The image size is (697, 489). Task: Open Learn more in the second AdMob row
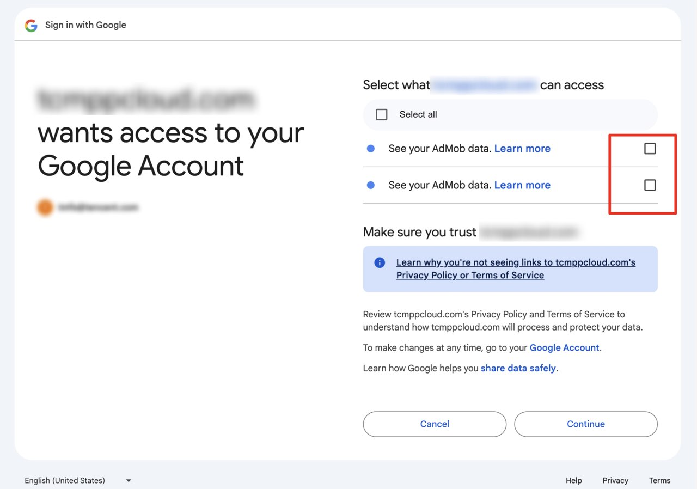point(522,185)
